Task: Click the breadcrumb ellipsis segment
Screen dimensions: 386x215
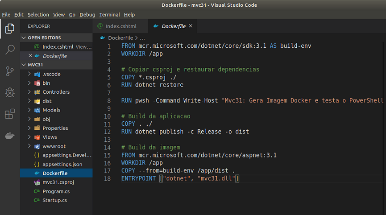Action: tap(142, 38)
